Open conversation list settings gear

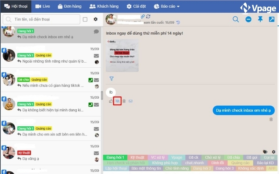96,19
